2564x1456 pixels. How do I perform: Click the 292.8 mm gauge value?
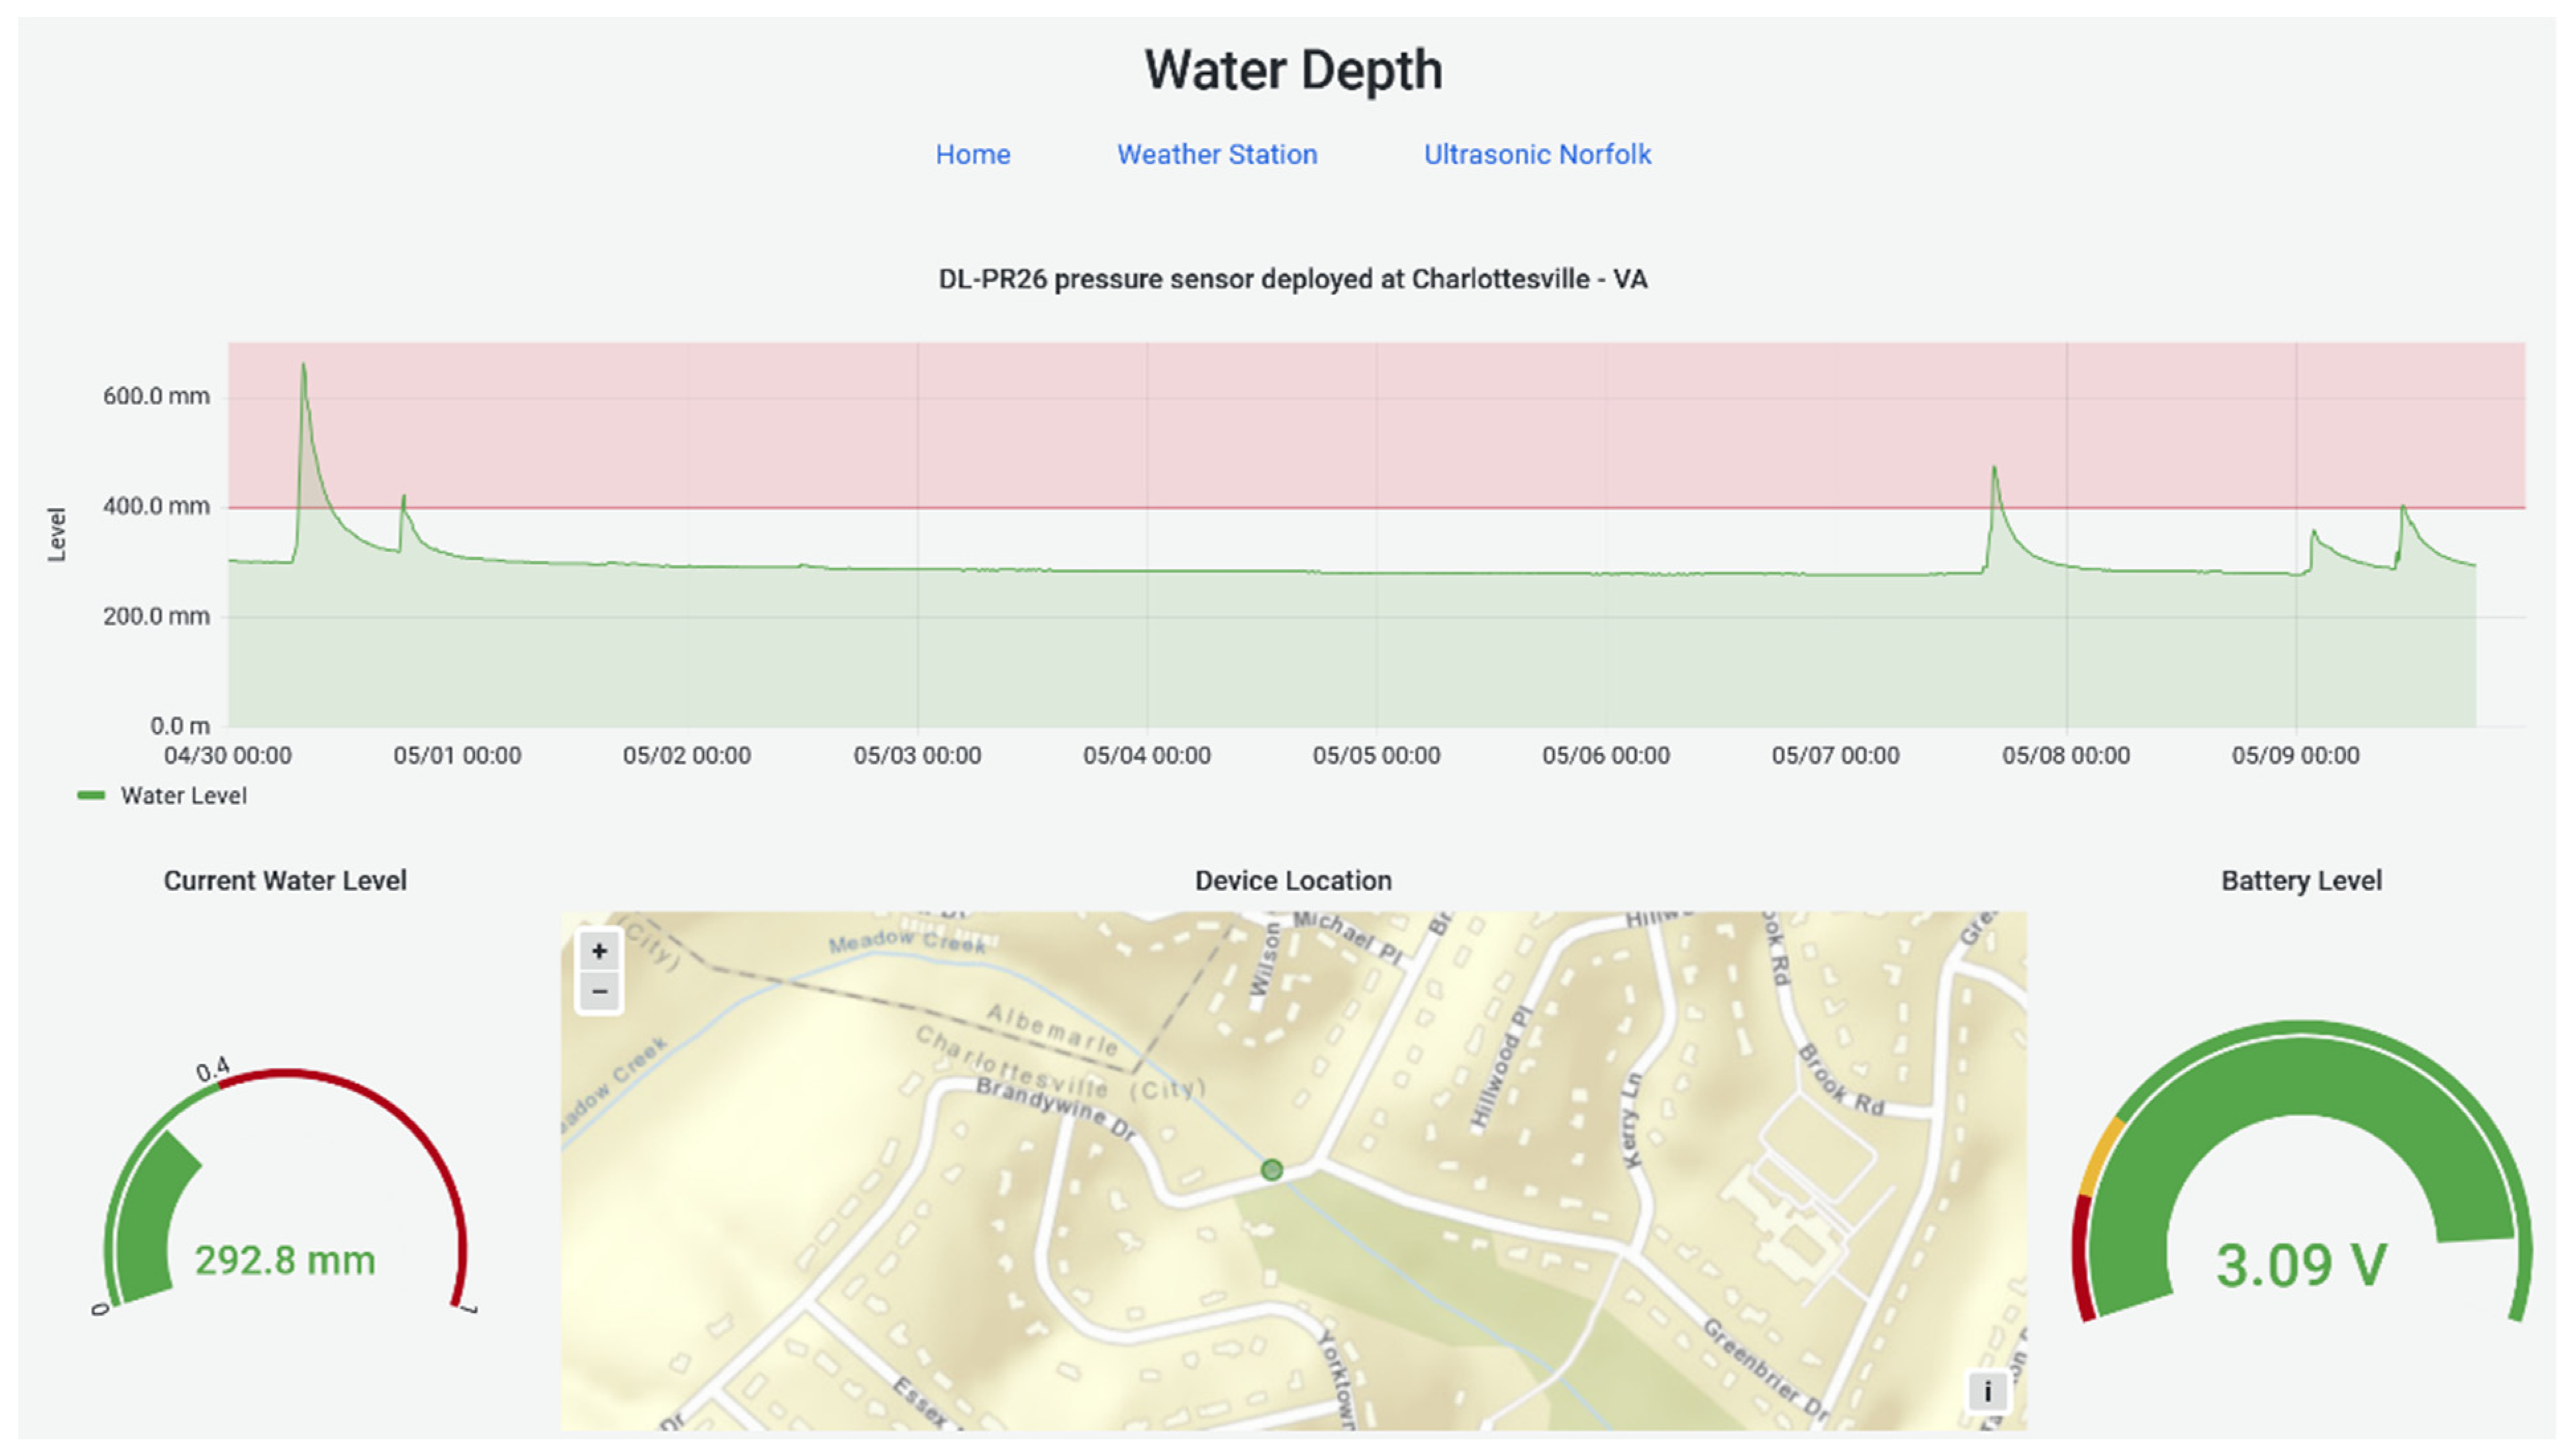coord(285,1260)
